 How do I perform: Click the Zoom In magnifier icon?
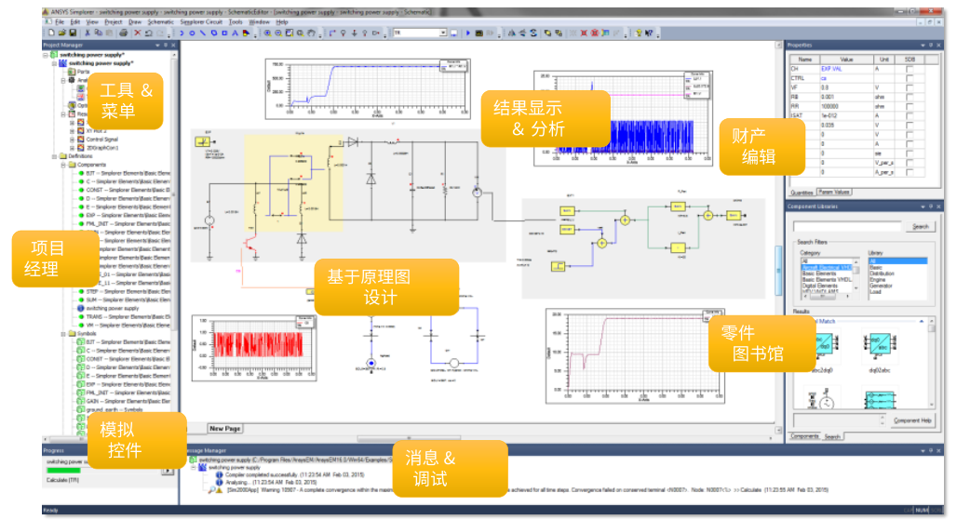click(267, 33)
